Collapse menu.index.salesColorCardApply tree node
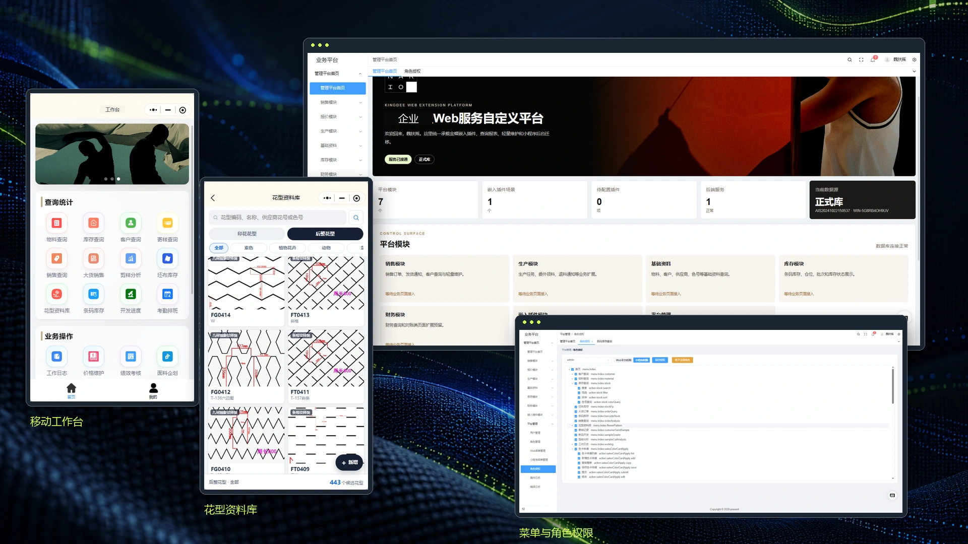968x544 pixels. 572,449
